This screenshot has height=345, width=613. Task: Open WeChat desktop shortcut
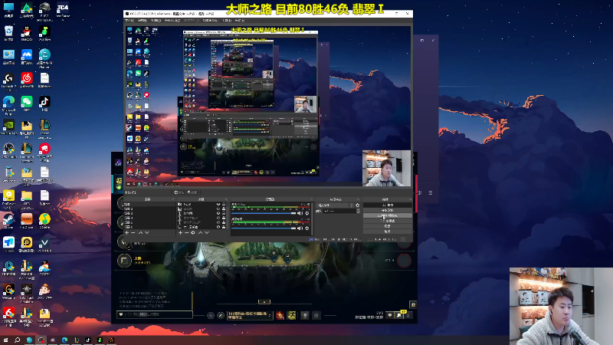coord(27,103)
